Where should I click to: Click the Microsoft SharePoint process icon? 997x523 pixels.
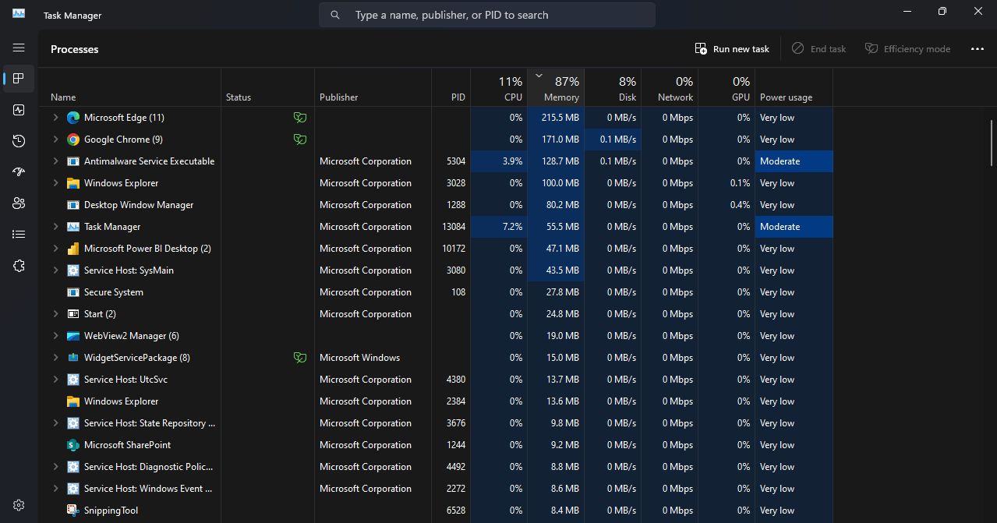coord(73,445)
